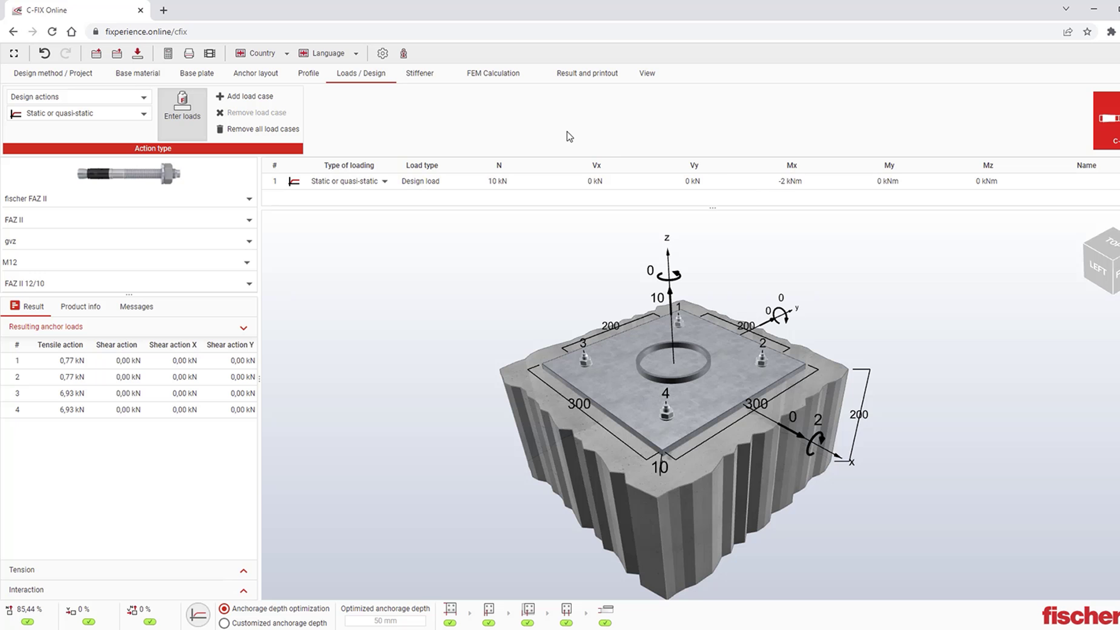Click the video/film icon in the toolbar
The image size is (1120, 630).
pos(209,53)
